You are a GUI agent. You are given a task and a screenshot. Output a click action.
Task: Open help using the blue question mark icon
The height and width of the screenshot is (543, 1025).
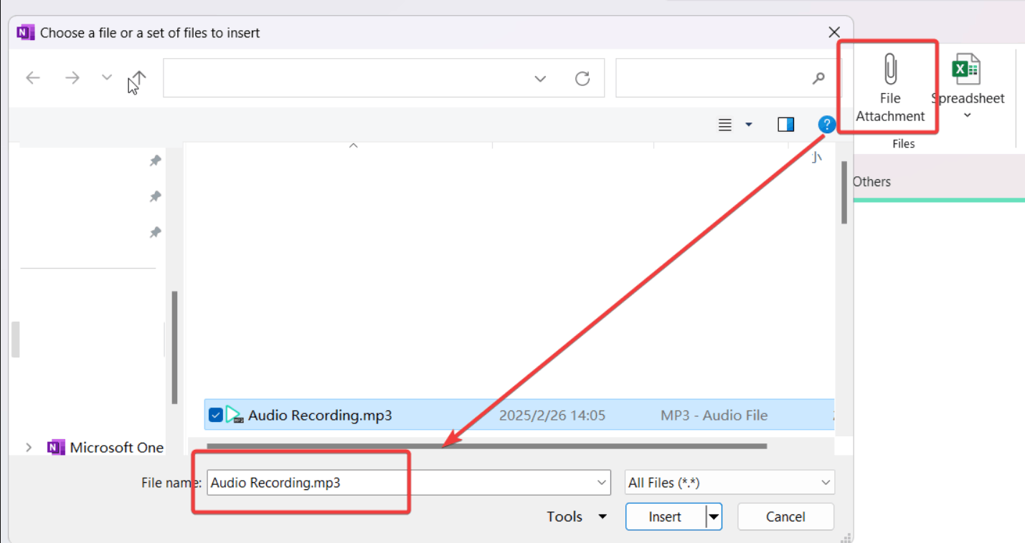coord(826,124)
